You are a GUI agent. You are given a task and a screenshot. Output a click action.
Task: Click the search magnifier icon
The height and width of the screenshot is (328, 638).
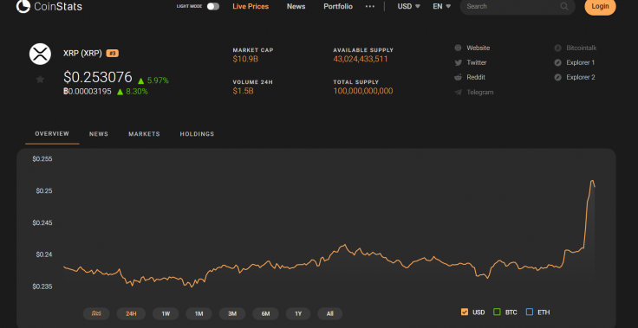[x=564, y=7]
